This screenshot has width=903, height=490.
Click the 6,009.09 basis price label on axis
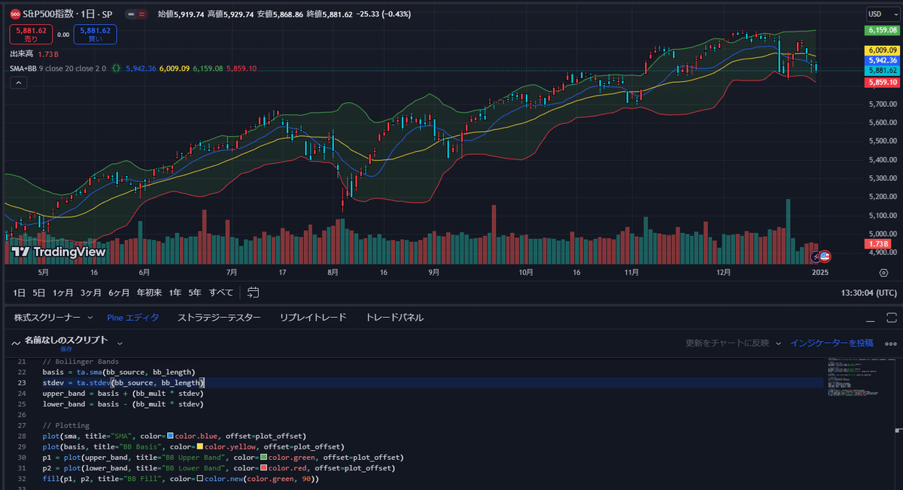pyautogui.click(x=881, y=50)
